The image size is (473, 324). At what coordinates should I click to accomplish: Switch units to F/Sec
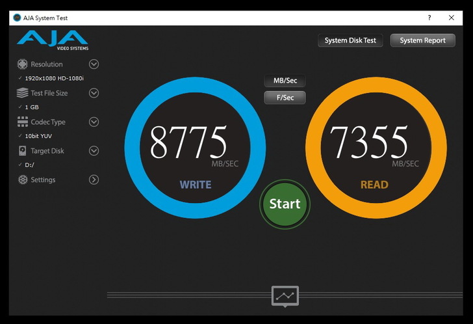point(285,98)
